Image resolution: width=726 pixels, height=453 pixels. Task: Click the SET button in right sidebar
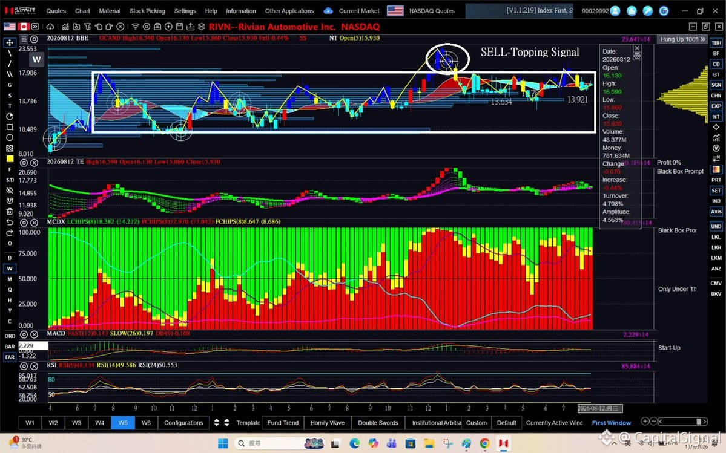(x=716, y=191)
